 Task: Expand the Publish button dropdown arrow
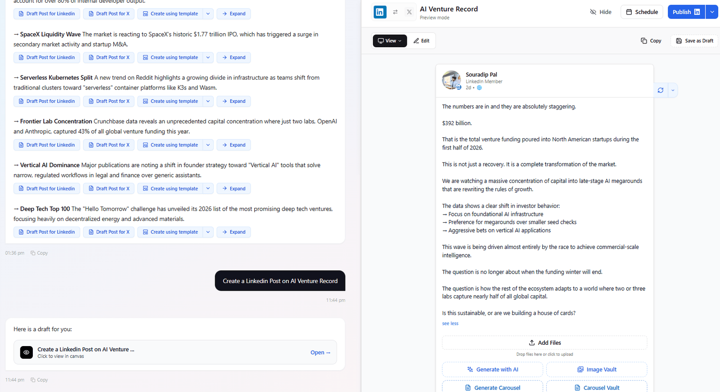tap(712, 12)
